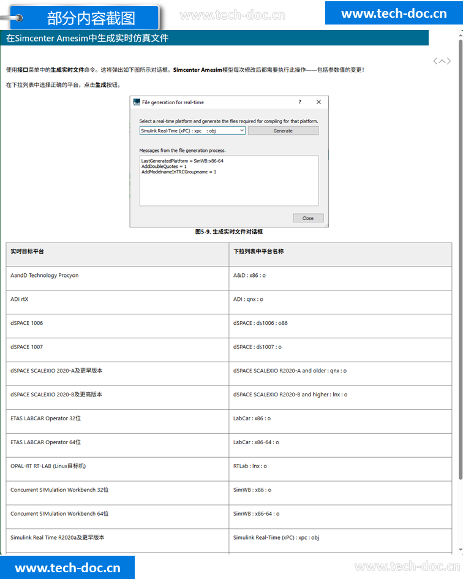Go to previous topic arrow
This screenshot has height=579, width=463.
pos(435,61)
